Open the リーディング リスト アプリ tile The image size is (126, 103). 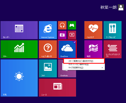(112, 49)
